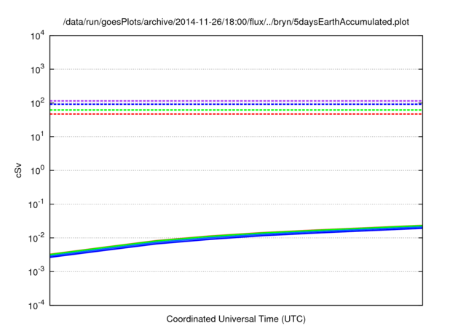
Task: Click the 10^0 y-axis tick label
Action: click(x=37, y=171)
